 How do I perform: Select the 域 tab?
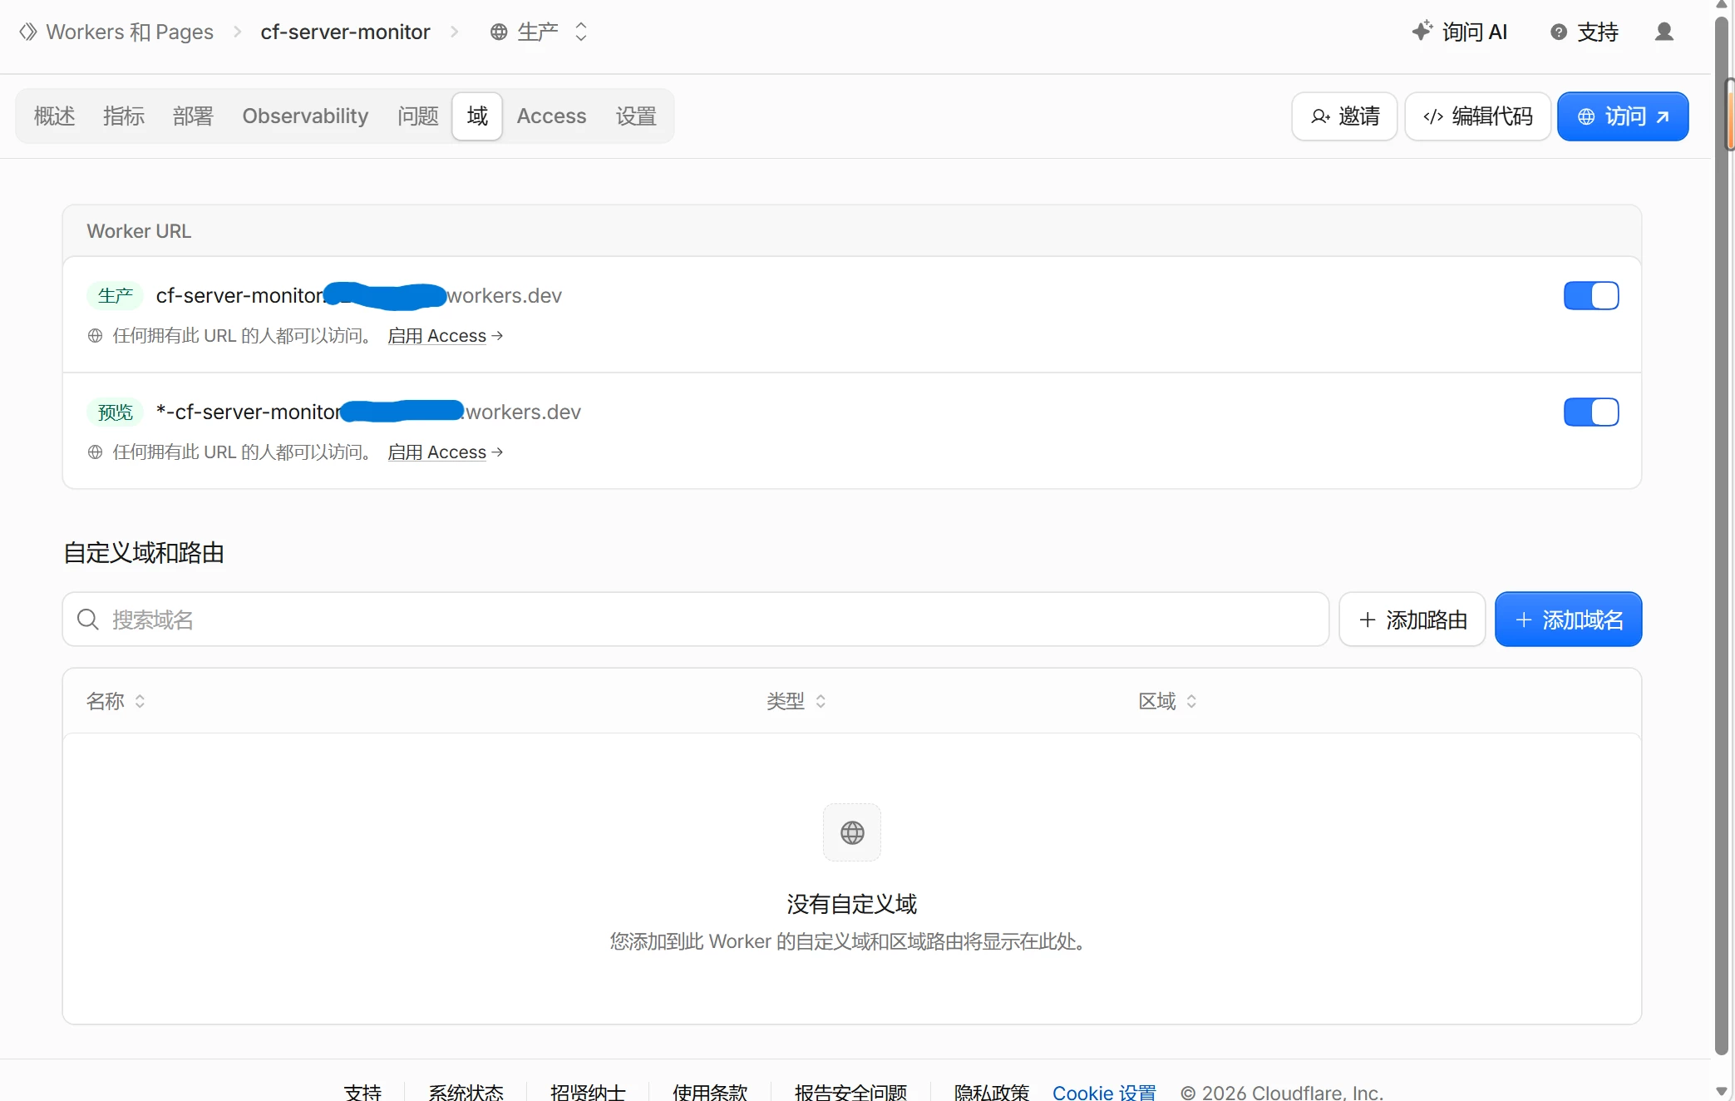[x=477, y=116]
